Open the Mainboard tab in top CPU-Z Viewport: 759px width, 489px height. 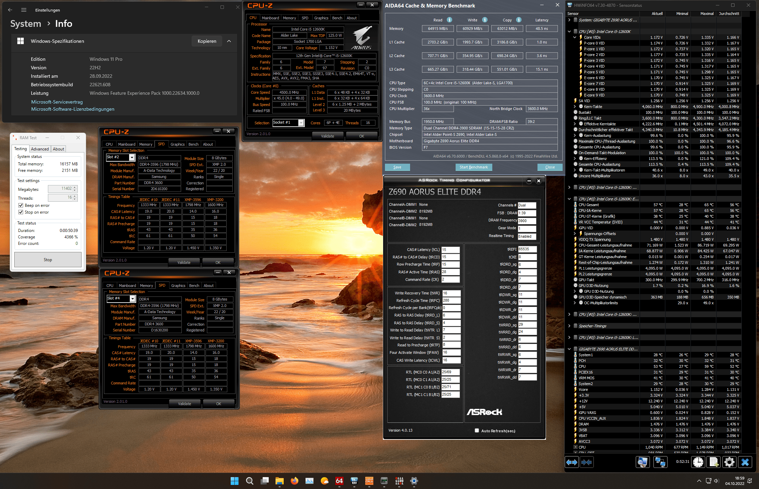point(270,18)
